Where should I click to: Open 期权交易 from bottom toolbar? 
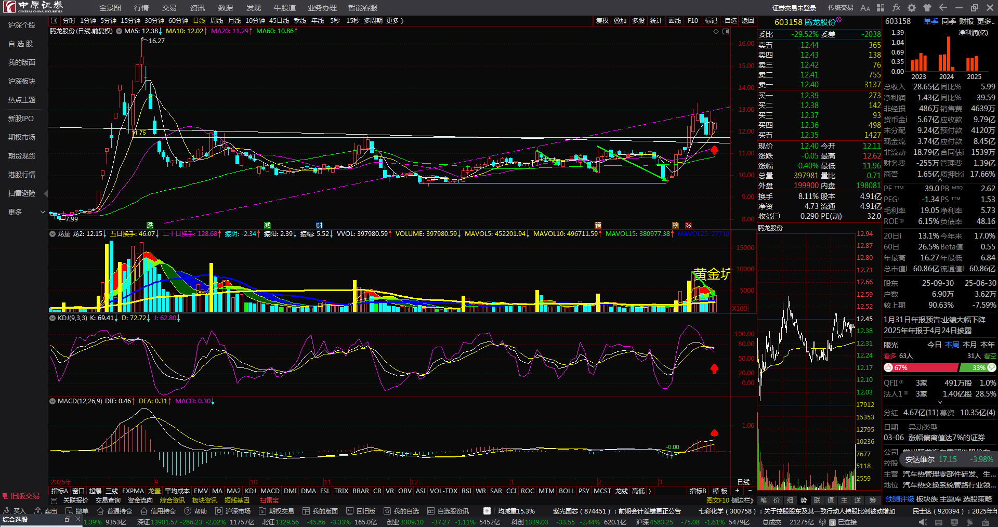point(277,511)
